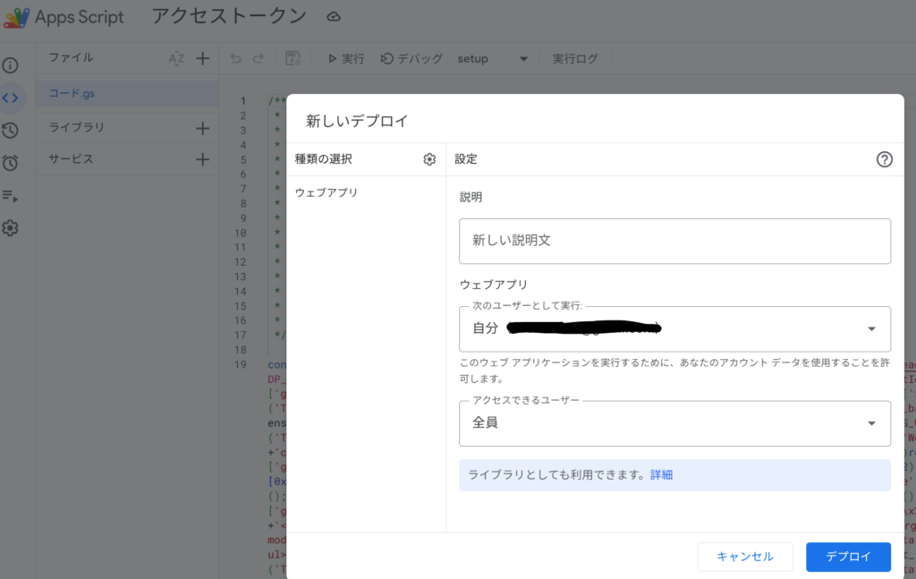
Task: Click the help question mark icon
Action: (884, 159)
